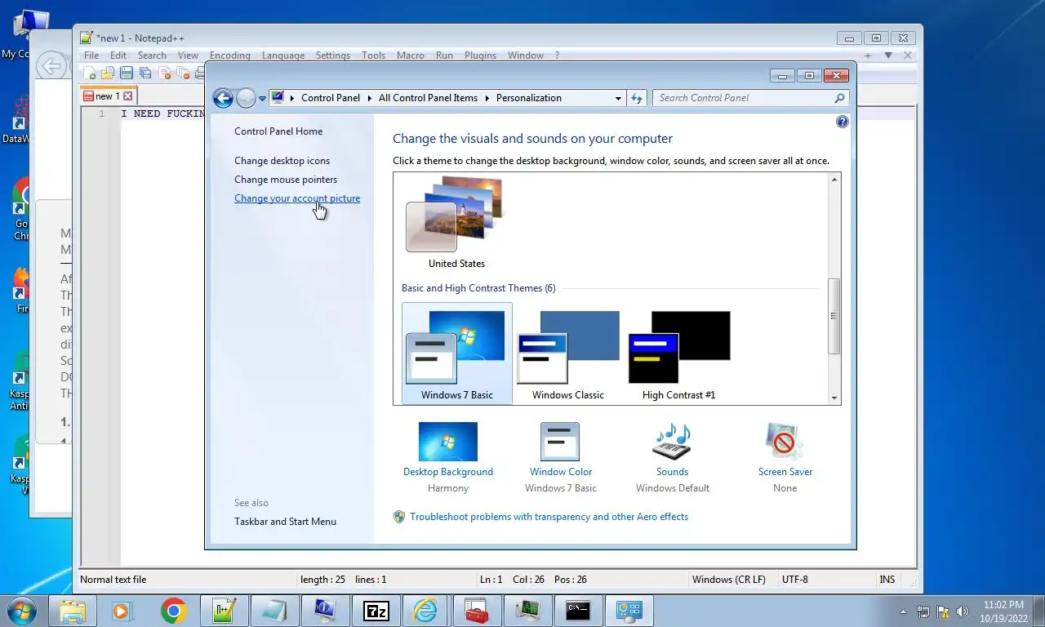Click the volume speaker tray icon
The image size is (1045, 627).
point(962,611)
